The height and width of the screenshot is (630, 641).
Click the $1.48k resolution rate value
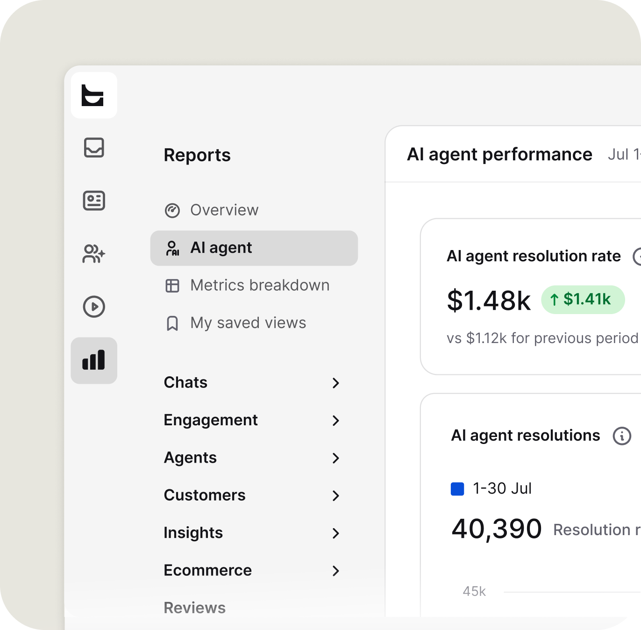[x=489, y=301]
